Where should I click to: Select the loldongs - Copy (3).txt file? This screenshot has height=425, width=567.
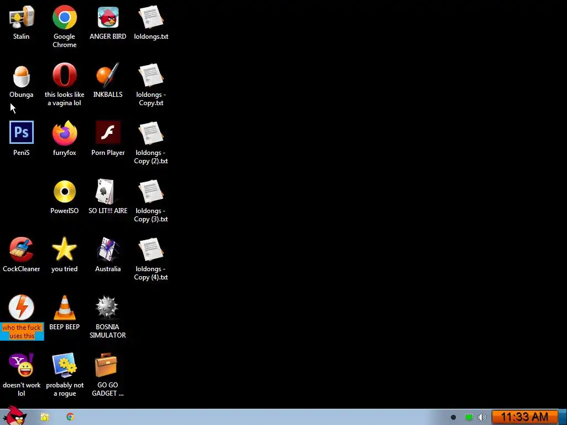pyautogui.click(x=151, y=191)
